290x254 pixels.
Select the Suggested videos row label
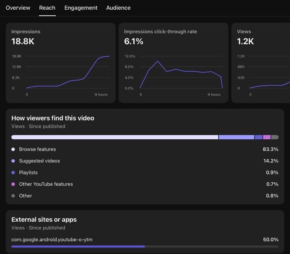(39, 161)
